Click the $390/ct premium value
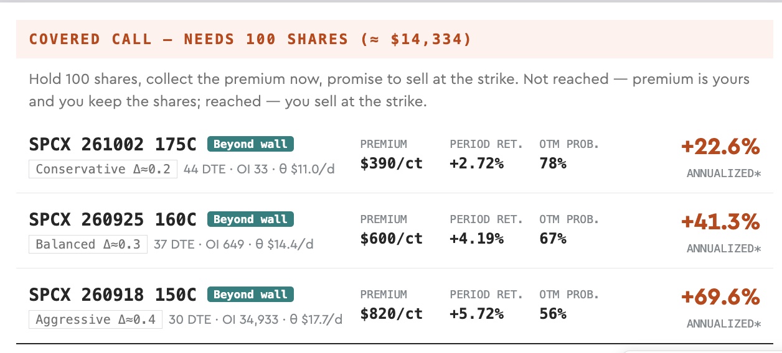This screenshot has width=782, height=353. pyautogui.click(x=391, y=163)
